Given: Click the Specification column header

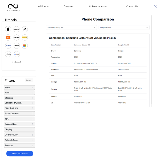Looking at the screenshot, I should pos(56,45).
